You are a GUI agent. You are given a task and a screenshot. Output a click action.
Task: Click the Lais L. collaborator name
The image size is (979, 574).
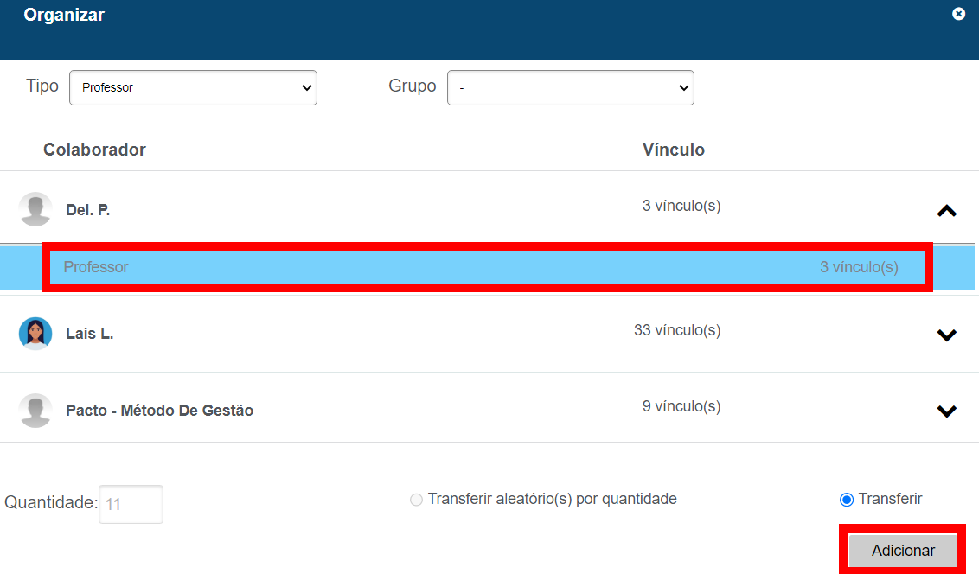(90, 334)
